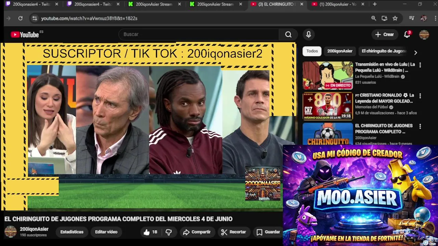Open the media control icon in browser toolbar

point(412,18)
